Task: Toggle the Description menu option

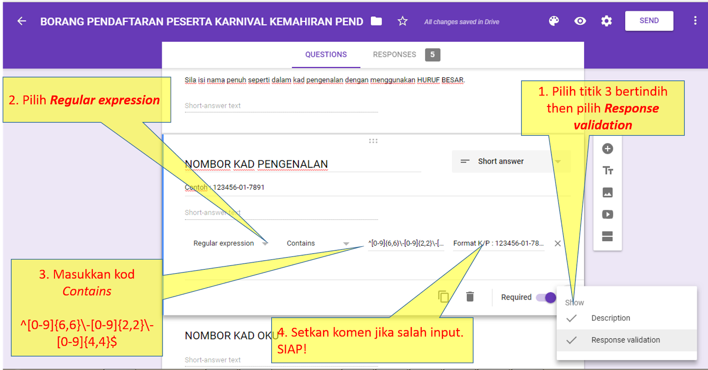Action: point(627,318)
